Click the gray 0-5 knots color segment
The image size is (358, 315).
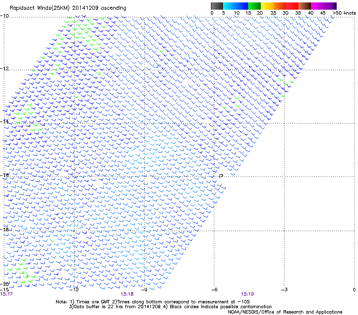217,6
